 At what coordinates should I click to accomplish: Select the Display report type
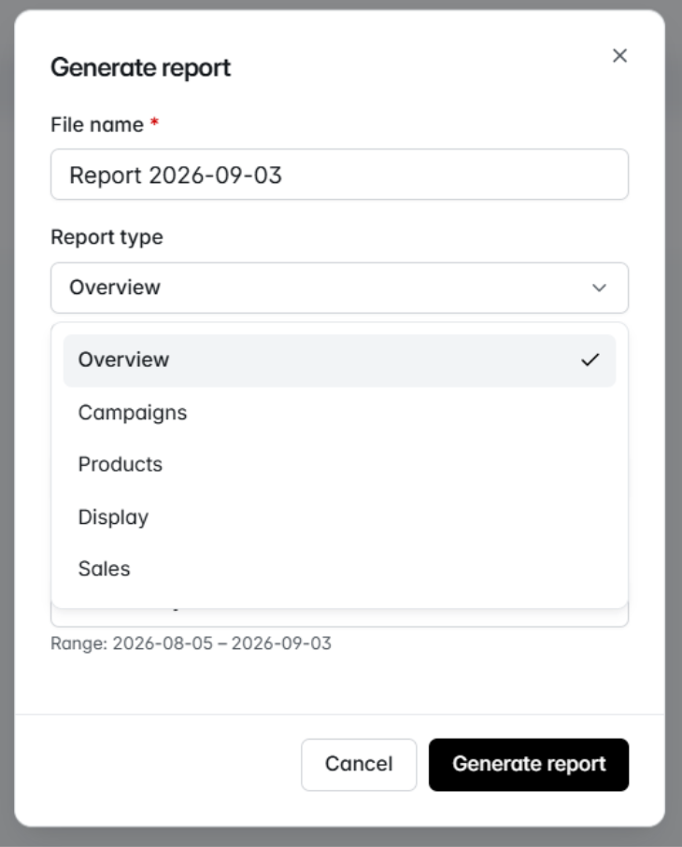click(x=339, y=517)
